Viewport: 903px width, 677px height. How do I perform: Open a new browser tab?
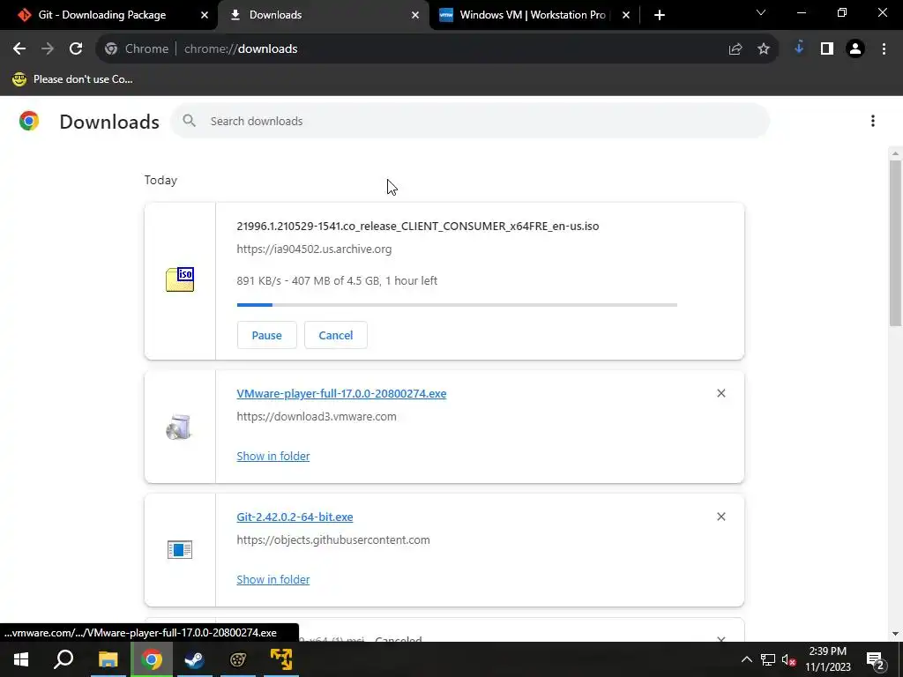(x=660, y=15)
